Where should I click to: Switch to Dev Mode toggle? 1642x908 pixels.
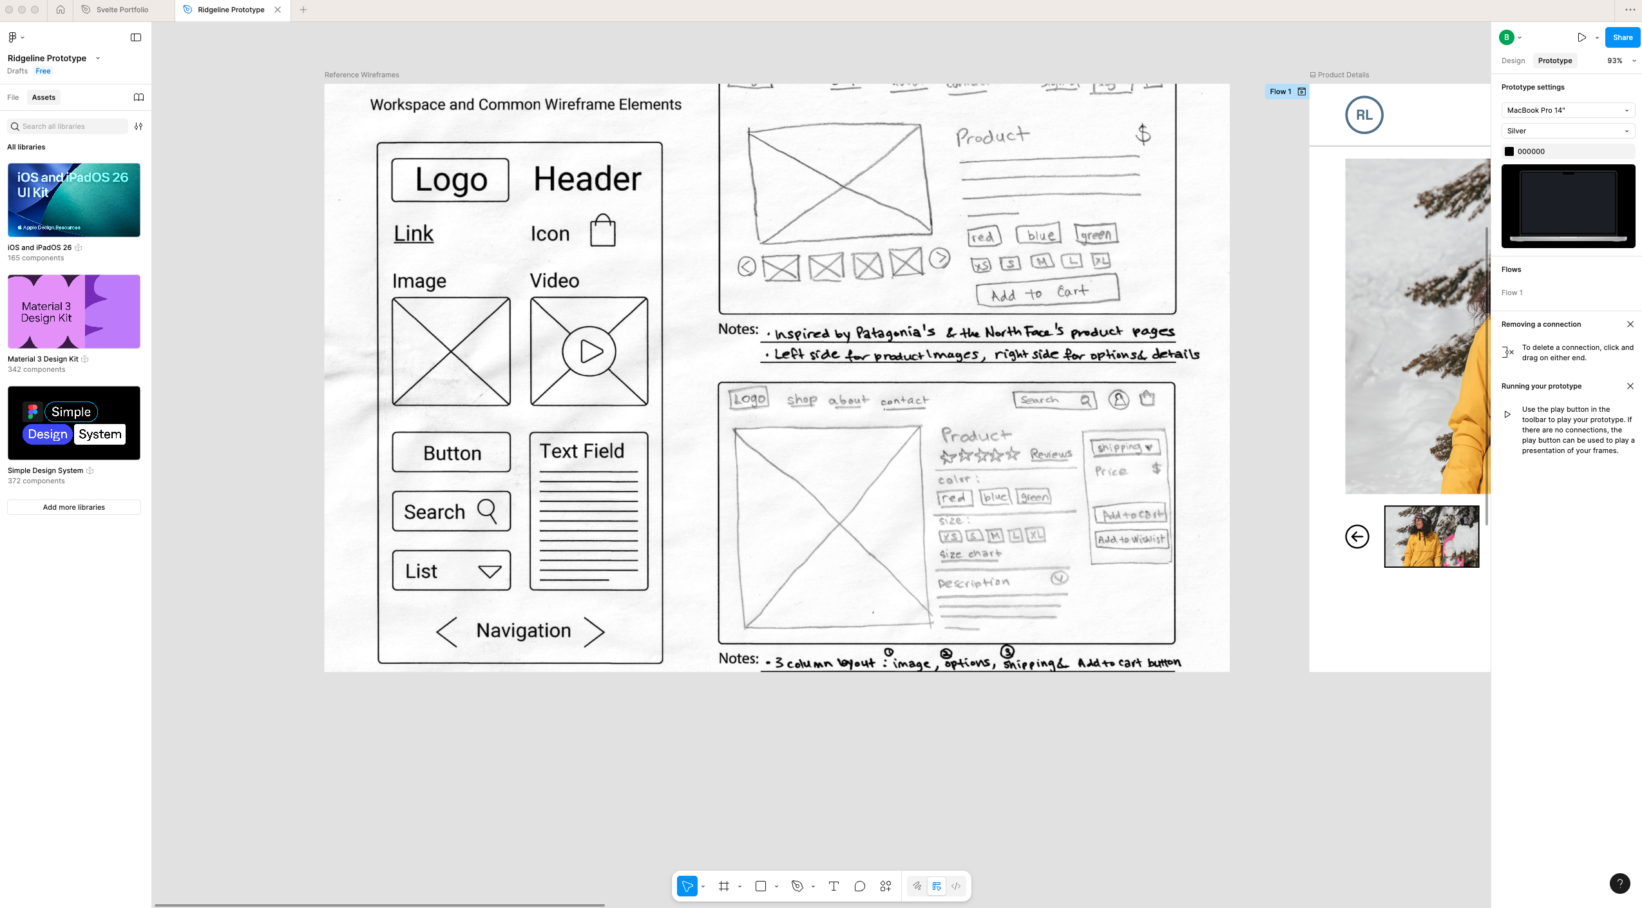(956, 886)
